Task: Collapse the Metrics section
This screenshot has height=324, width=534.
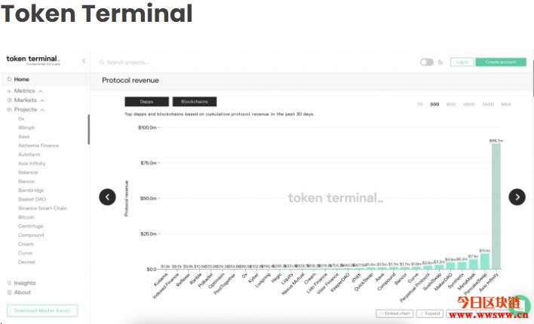Action: tap(41, 91)
